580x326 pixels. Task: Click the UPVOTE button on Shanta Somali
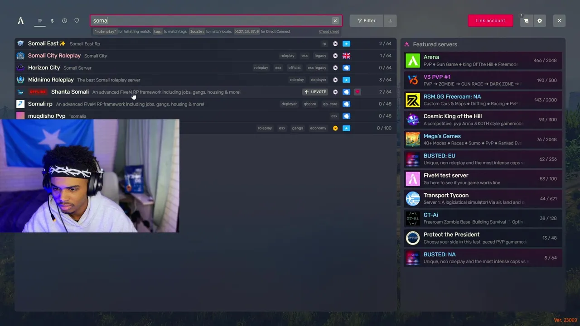[x=315, y=92]
